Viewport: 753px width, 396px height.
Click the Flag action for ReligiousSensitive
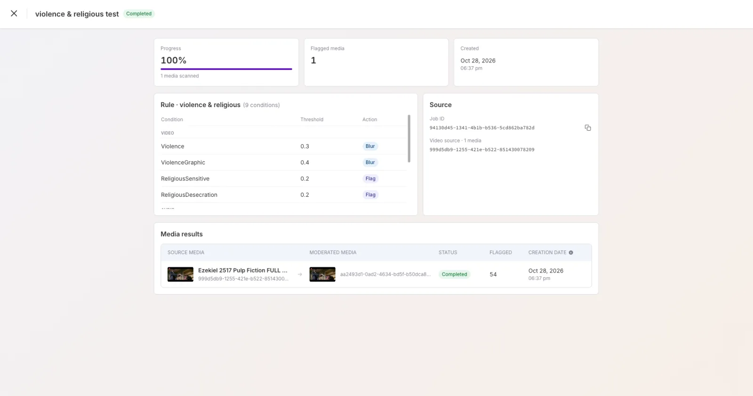[x=370, y=179]
